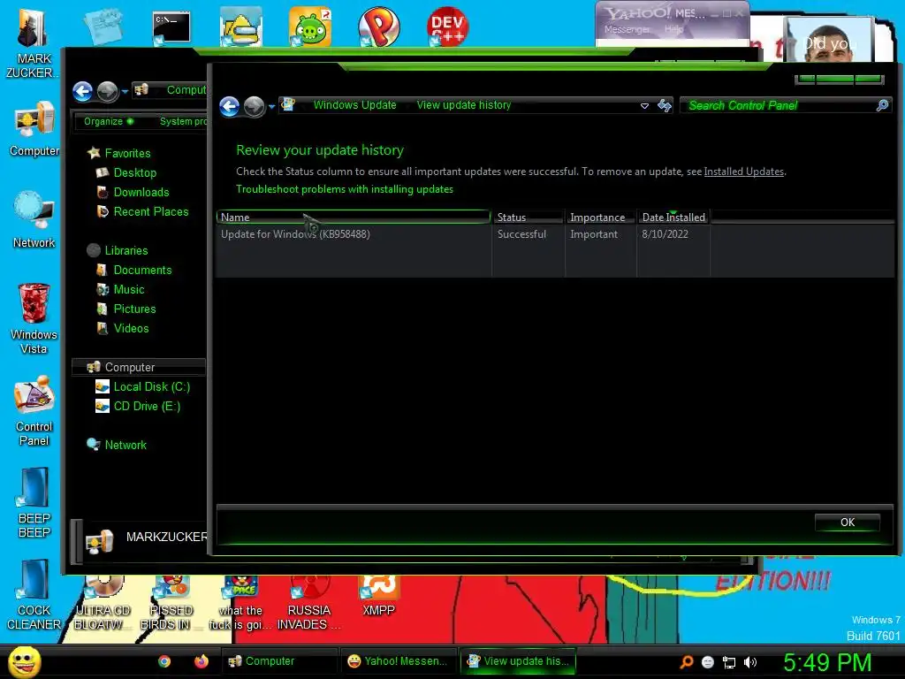Viewport: 905px width, 679px height.
Task: Sort by the Importance column header
Action: (600, 217)
